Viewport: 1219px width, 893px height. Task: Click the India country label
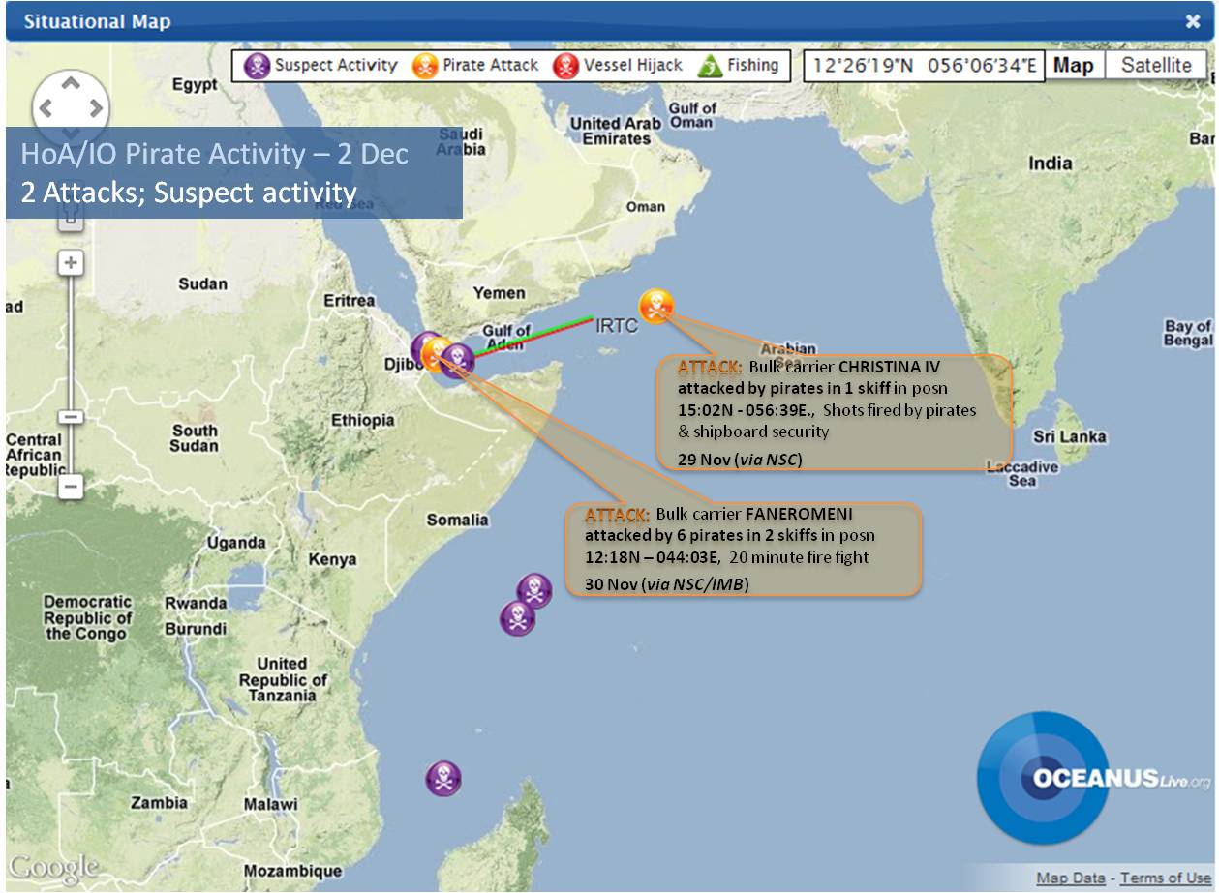tap(1051, 164)
